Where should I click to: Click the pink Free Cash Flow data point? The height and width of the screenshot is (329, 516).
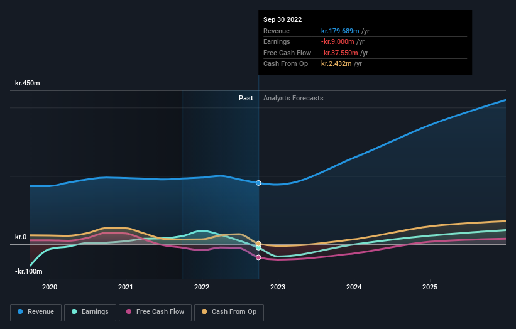click(x=259, y=257)
